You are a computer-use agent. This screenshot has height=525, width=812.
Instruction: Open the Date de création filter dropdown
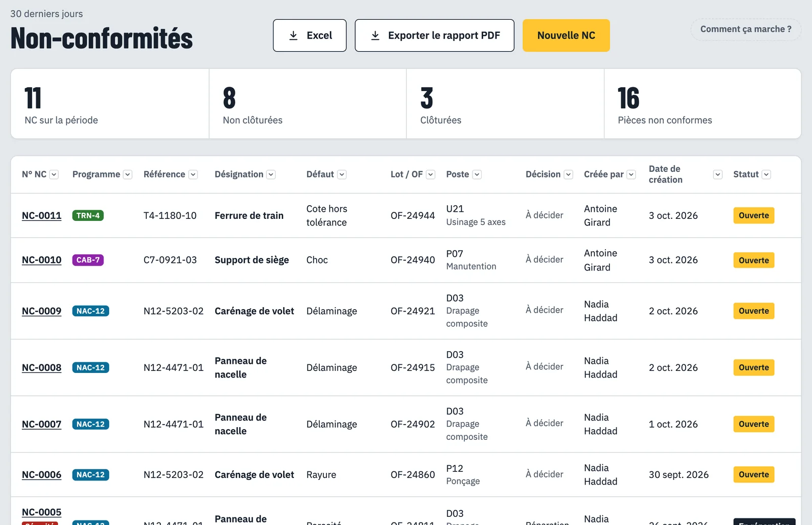point(718,174)
